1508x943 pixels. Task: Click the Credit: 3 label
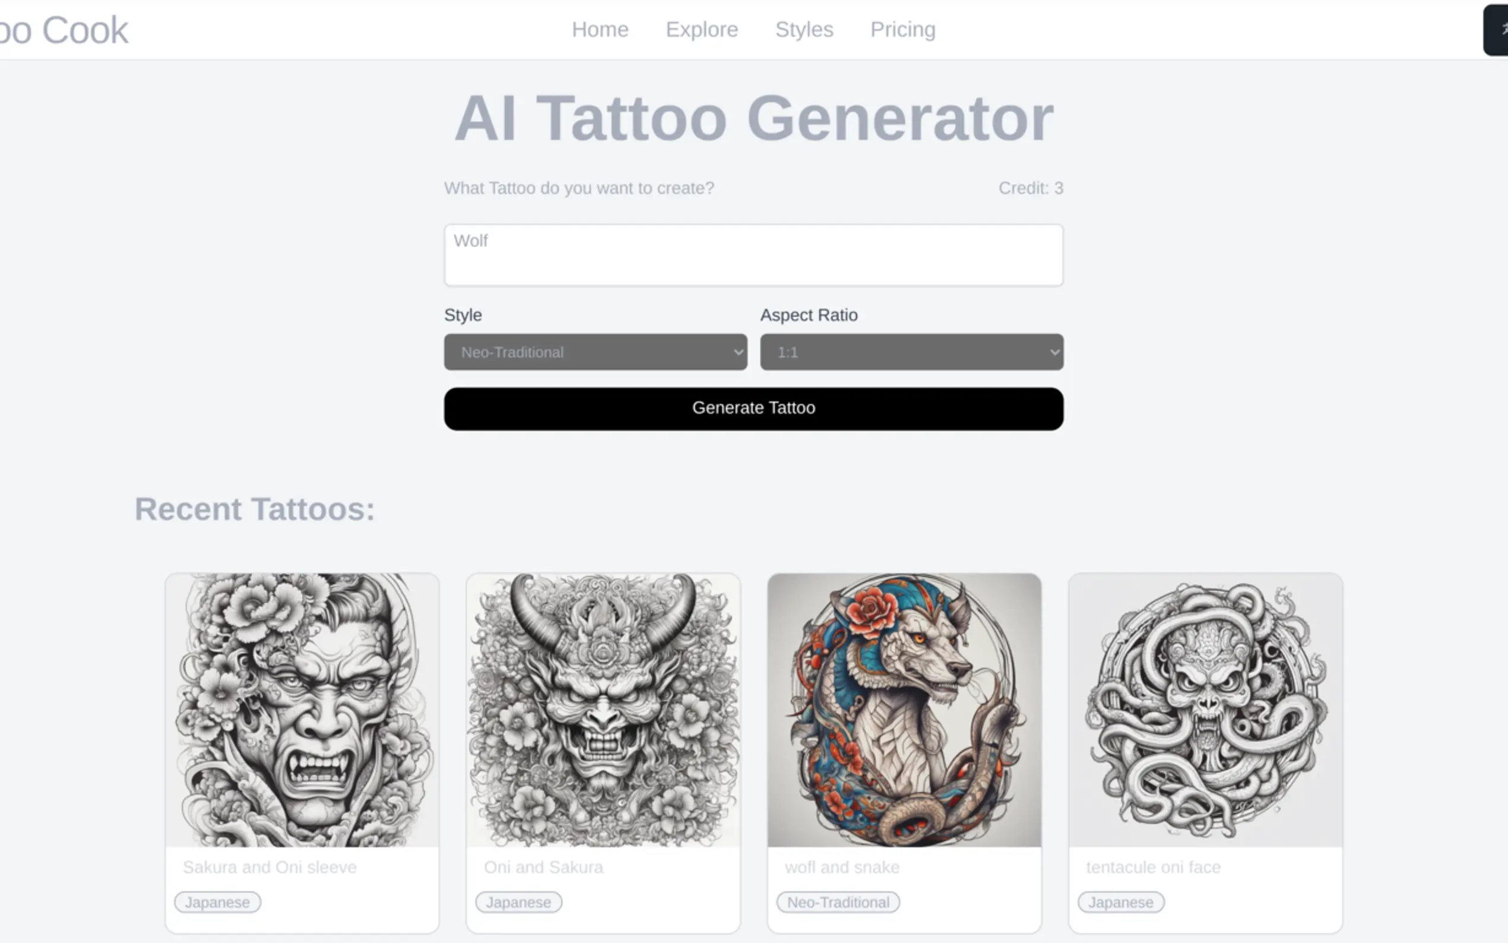click(1031, 188)
